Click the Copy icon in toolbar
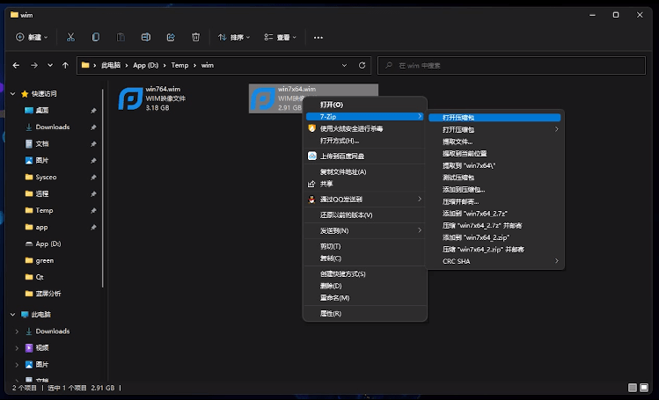 pos(96,37)
